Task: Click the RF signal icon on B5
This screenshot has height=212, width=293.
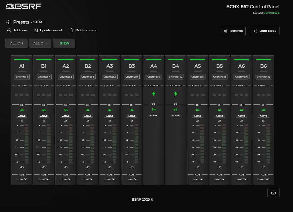Action: (x=219, y=110)
